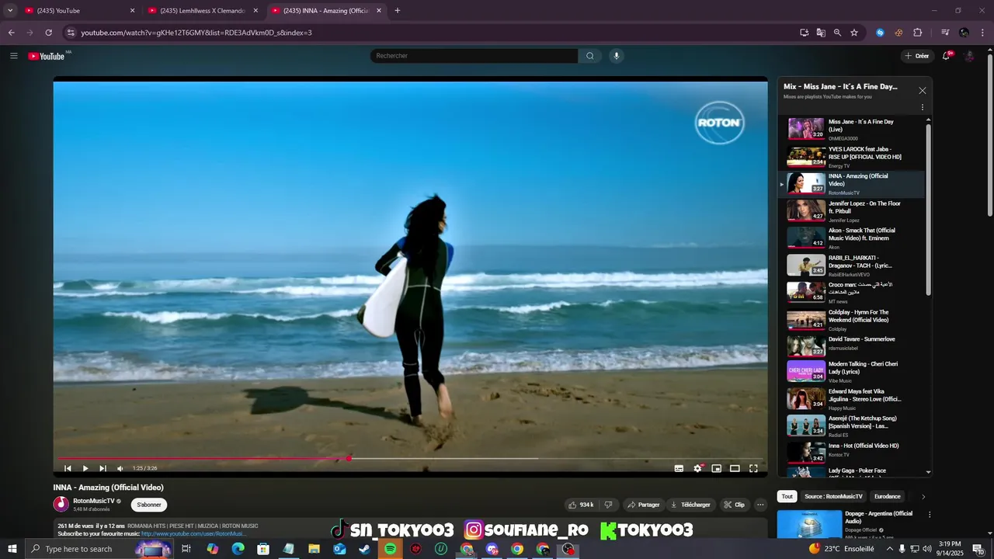This screenshot has width=994, height=559.
Task: Click the search magnifier button
Action: pyautogui.click(x=589, y=56)
